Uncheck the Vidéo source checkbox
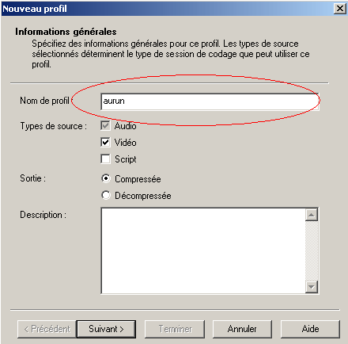The height and width of the screenshot is (344, 348). pyautogui.click(x=105, y=143)
